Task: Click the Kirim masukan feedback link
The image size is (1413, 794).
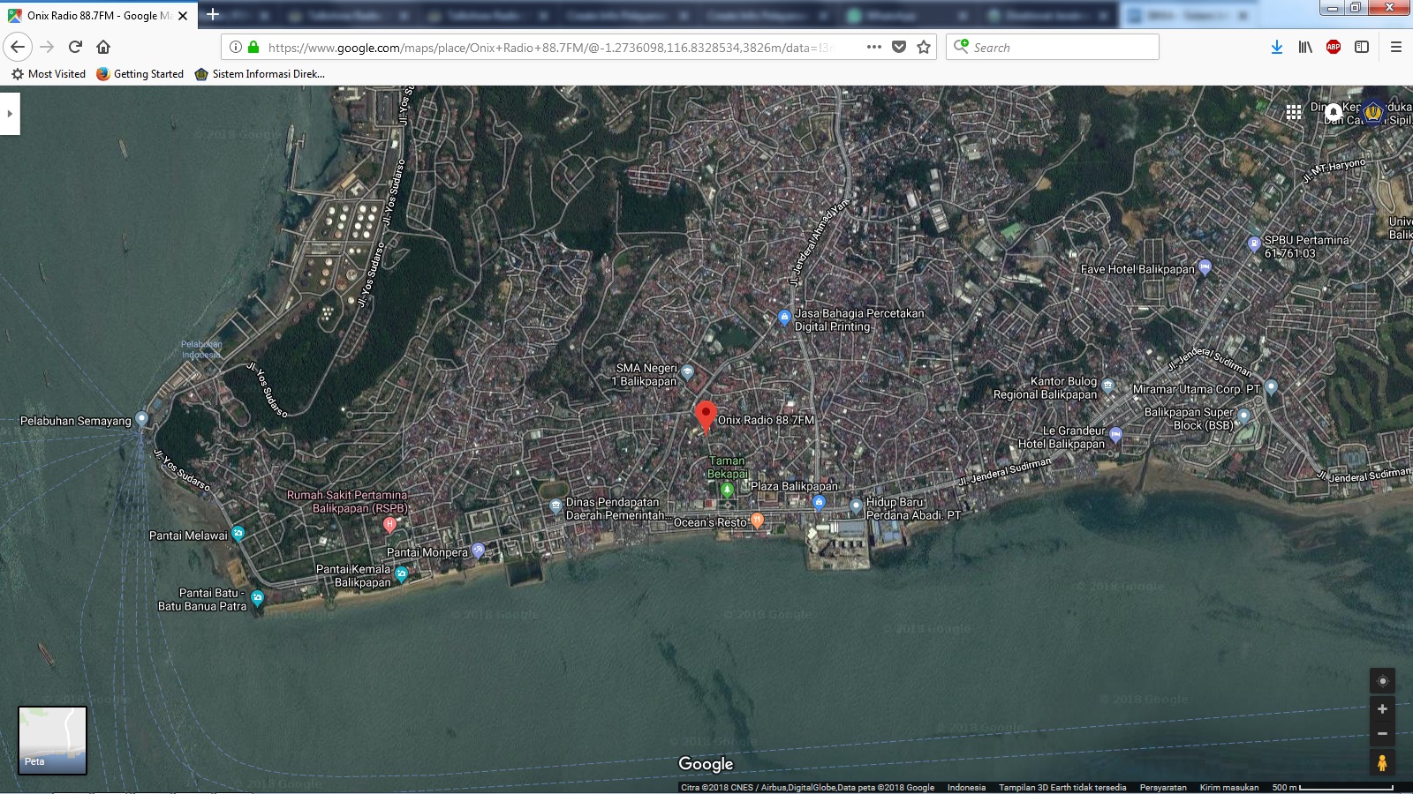Action: pyautogui.click(x=1228, y=788)
